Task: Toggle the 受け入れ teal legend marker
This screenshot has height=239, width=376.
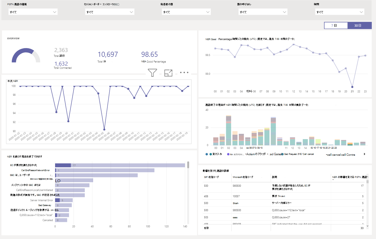Action: click(211, 154)
